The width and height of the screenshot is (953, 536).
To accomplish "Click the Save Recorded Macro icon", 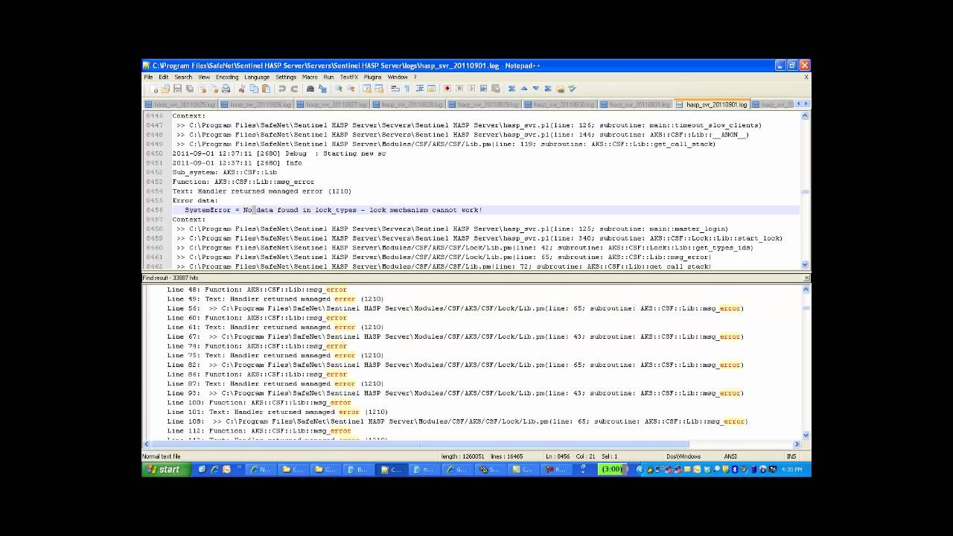I will 496,89.
